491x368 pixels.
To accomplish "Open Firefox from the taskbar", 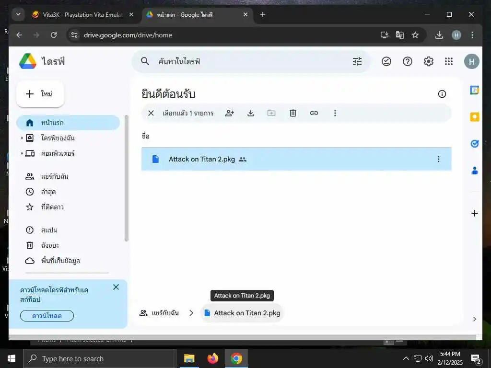I will [212, 358].
